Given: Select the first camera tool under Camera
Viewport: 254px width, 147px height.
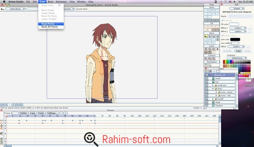Looking at the screenshot, I should click(x=206, y=59).
